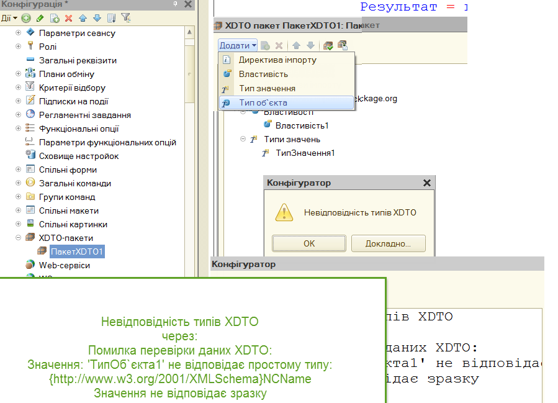Open the Додати dropdown button

(x=238, y=45)
